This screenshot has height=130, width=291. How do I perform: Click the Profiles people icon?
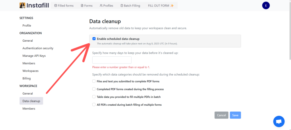click(101, 6)
